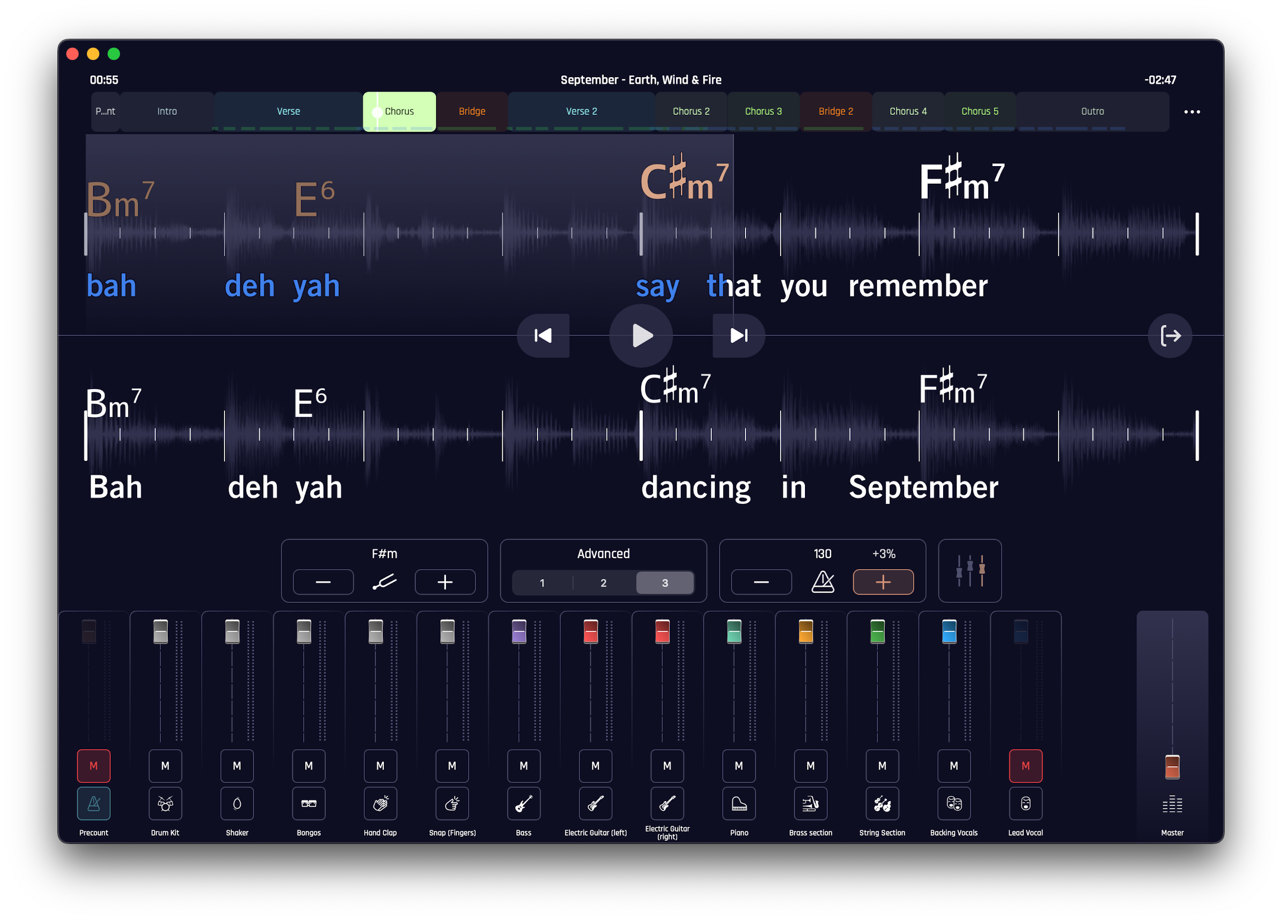
Task: Click the Brass section instrument icon
Action: [x=810, y=804]
